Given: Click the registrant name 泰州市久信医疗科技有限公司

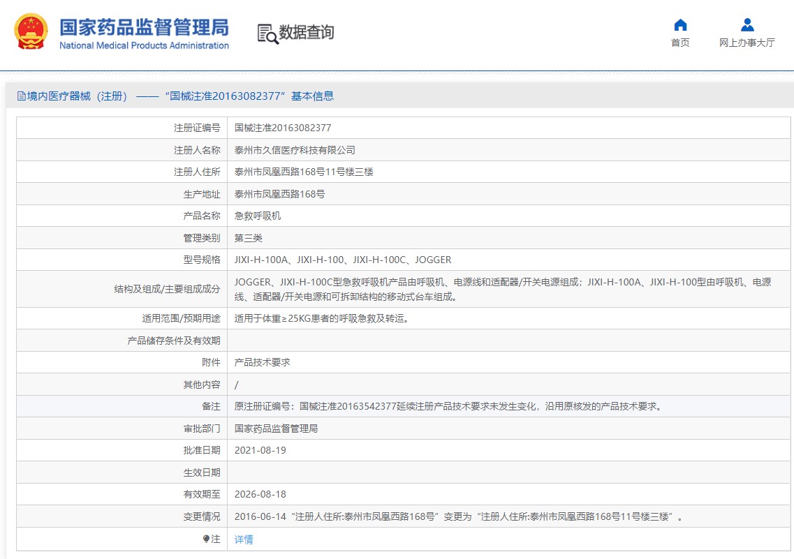Looking at the screenshot, I should tap(295, 150).
